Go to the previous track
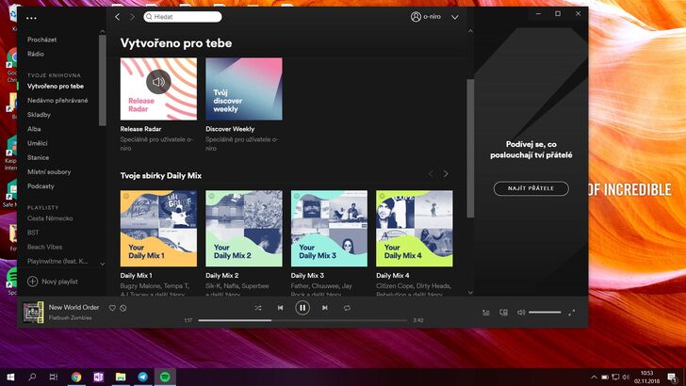The image size is (686, 386). click(x=280, y=308)
